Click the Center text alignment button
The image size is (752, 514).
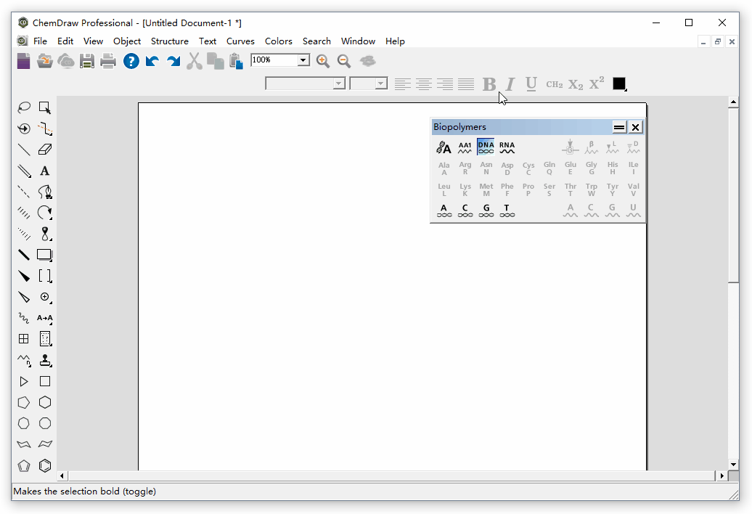tap(423, 84)
